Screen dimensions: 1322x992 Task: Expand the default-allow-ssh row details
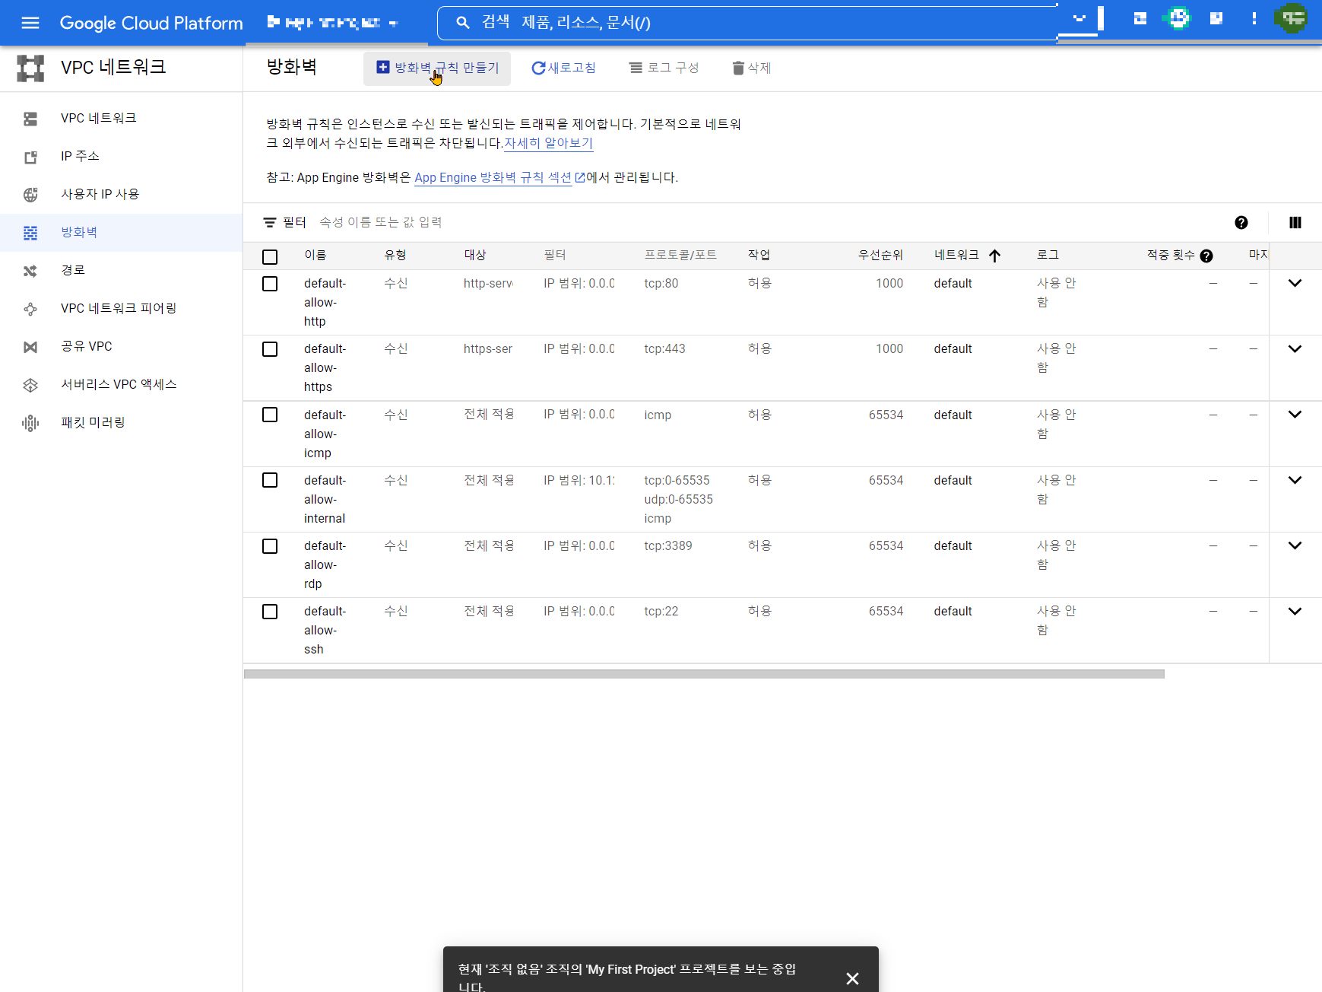tap(1295, 611)
